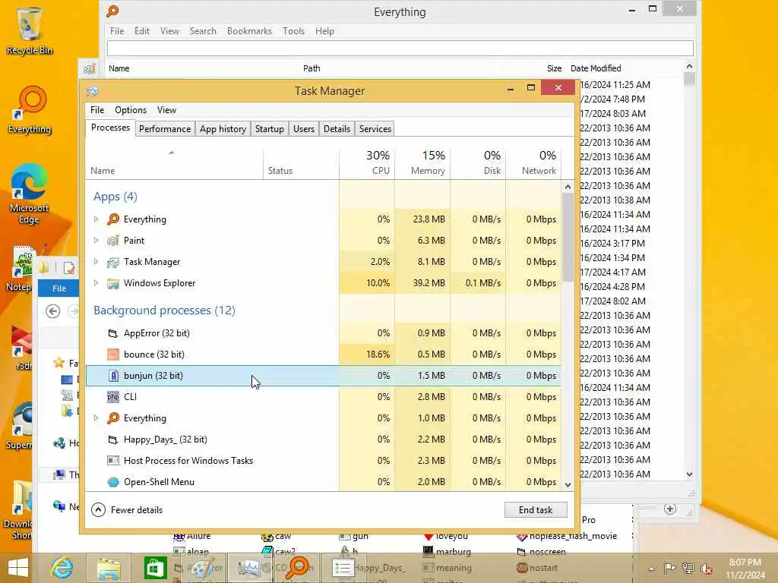
Task: Open Task Manager Options menu
Action: (x=131, y=110)
